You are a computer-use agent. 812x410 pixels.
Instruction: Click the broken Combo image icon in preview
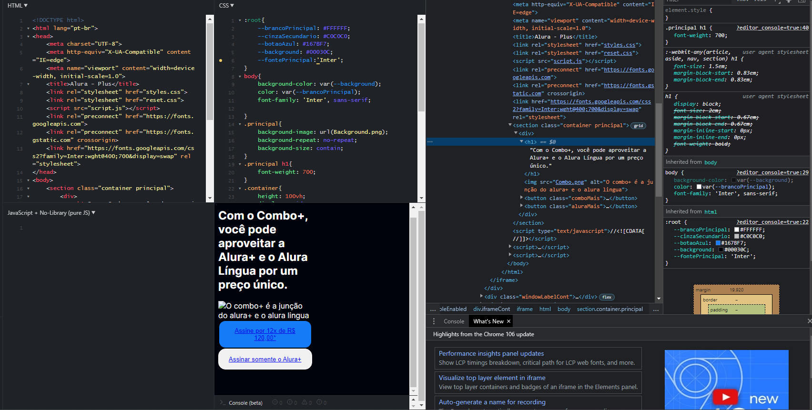pos(222,305)
